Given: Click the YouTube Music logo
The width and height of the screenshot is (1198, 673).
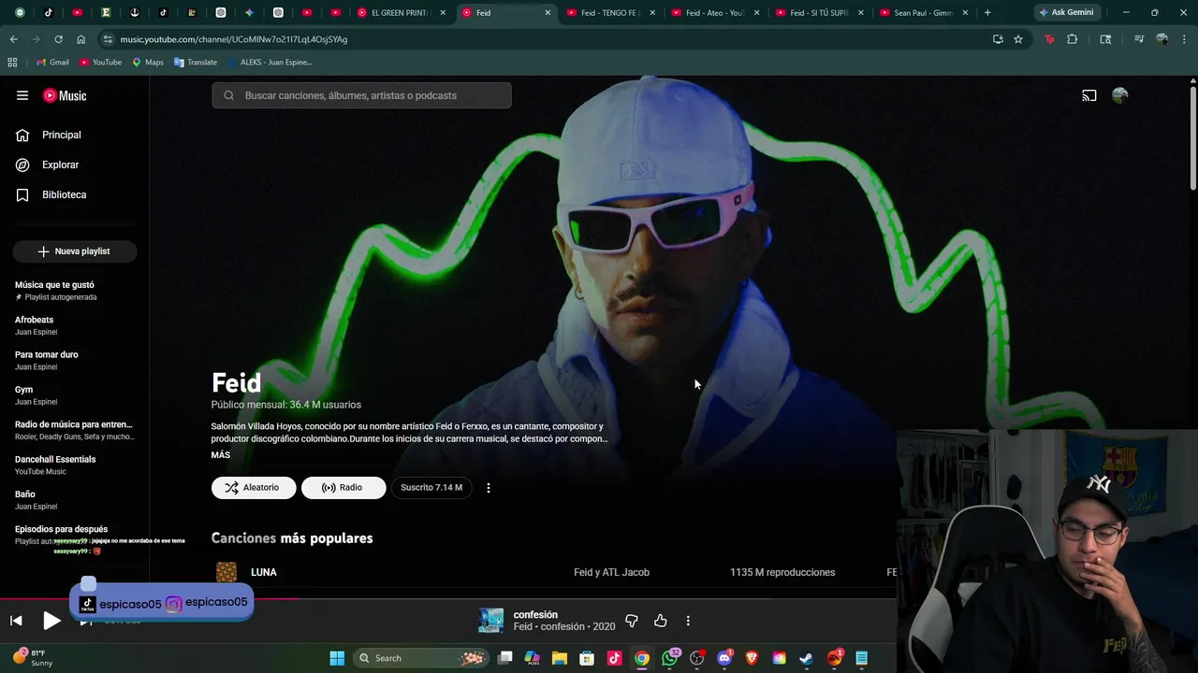Looking at the screenshot, I should [x=65, y=95].
